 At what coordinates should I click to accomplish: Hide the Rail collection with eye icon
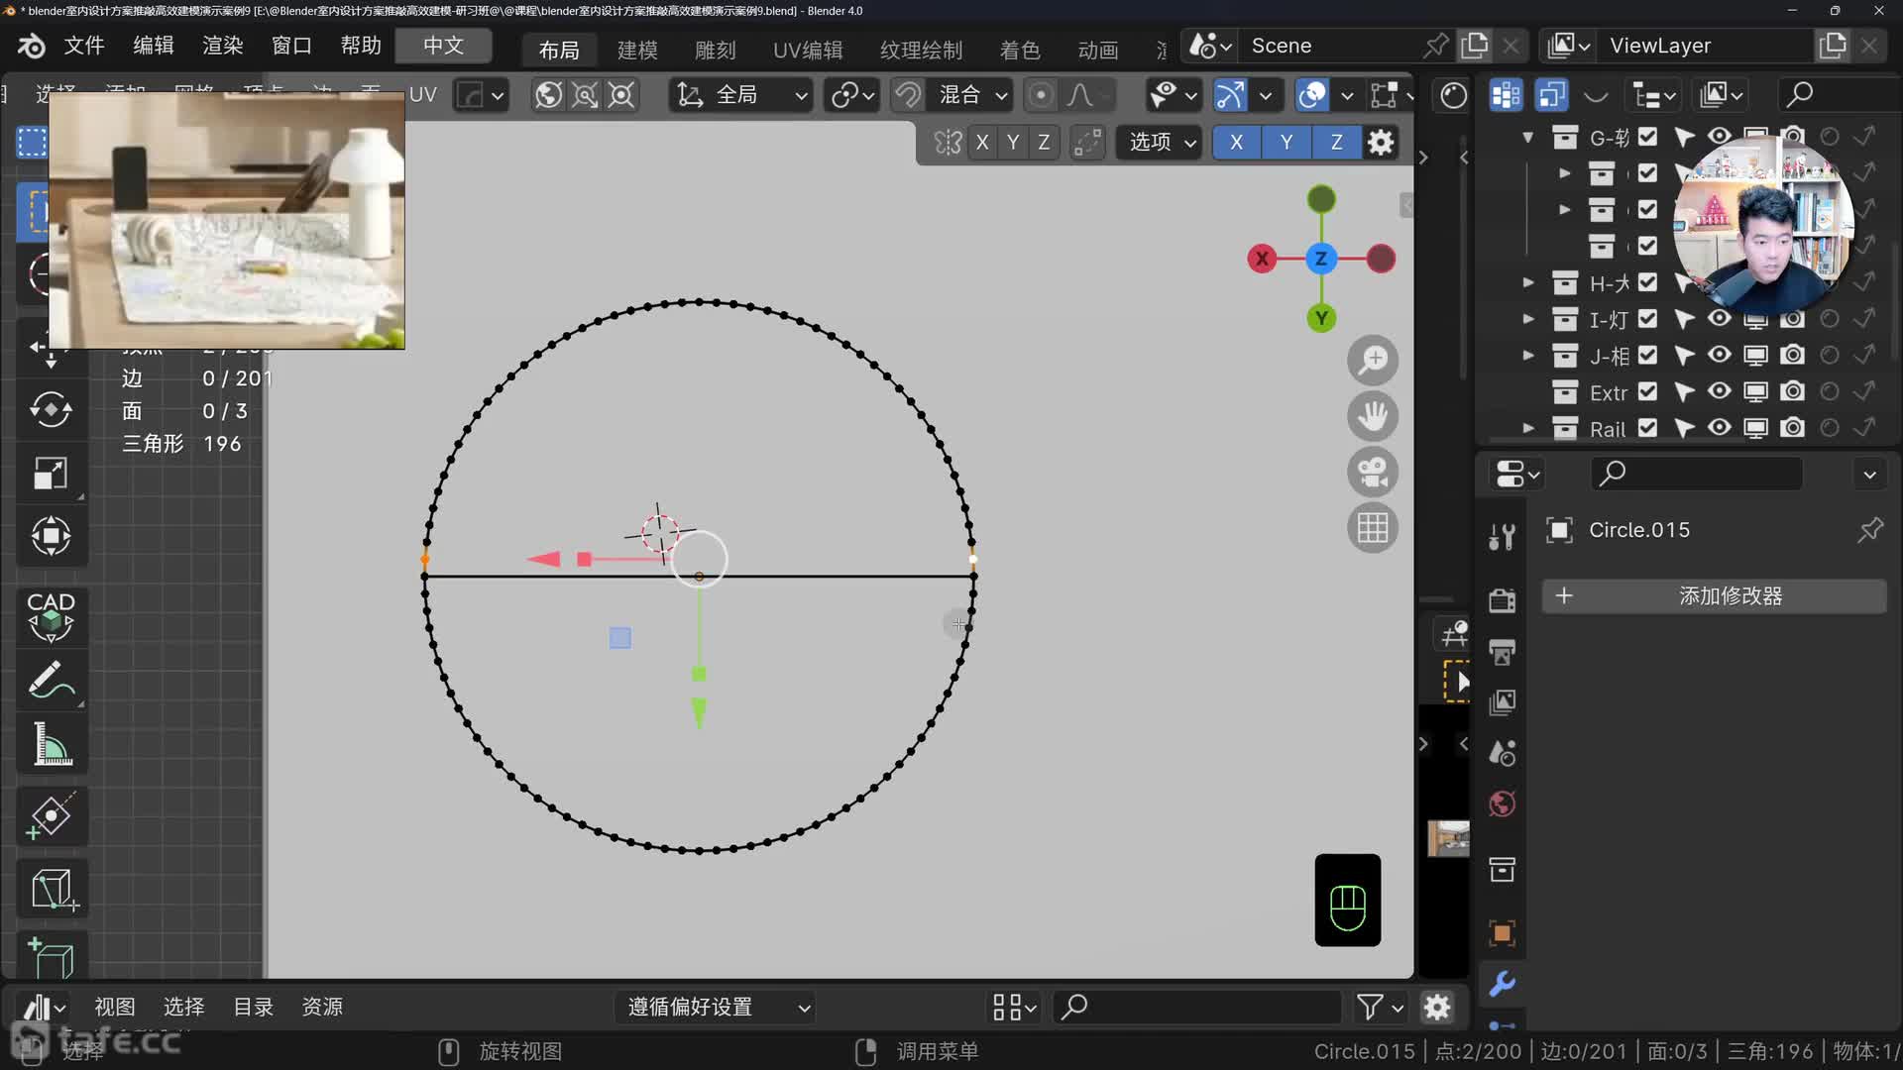[1719, 428]
